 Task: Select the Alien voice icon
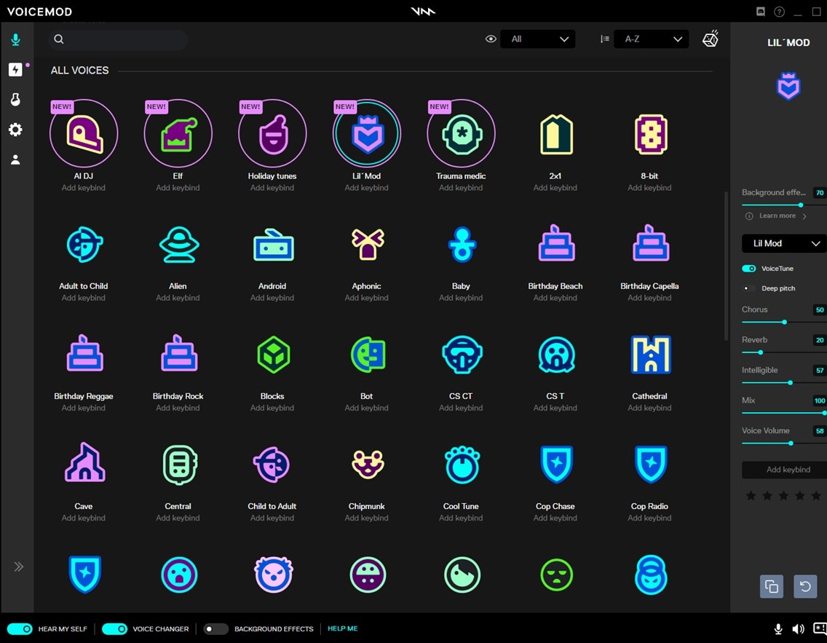[x=179, y=245]
